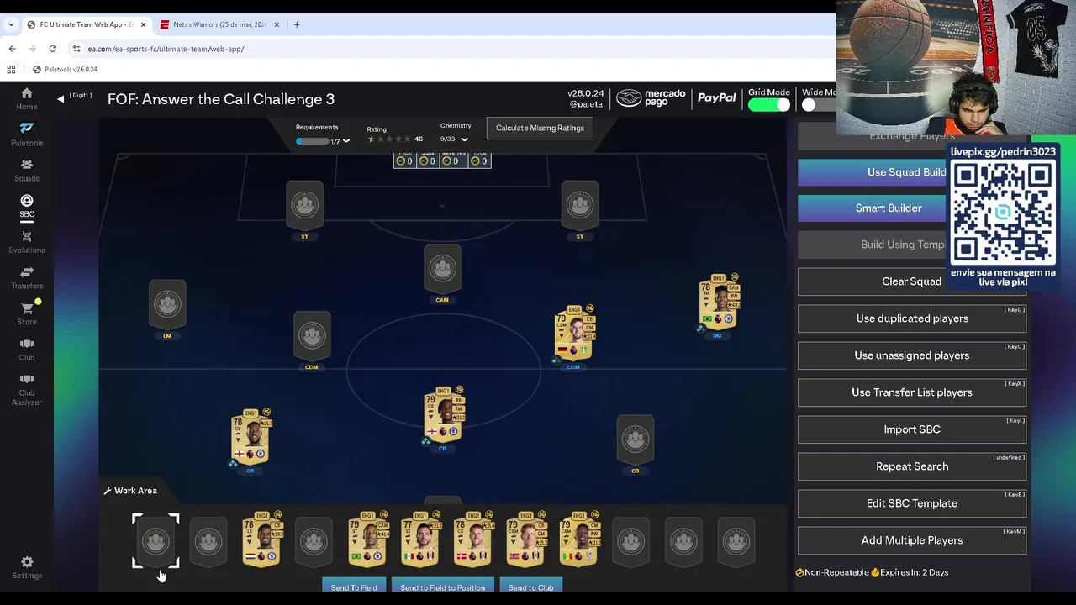
Task: Click Use Squad Builder button
Action: point(872,172)
